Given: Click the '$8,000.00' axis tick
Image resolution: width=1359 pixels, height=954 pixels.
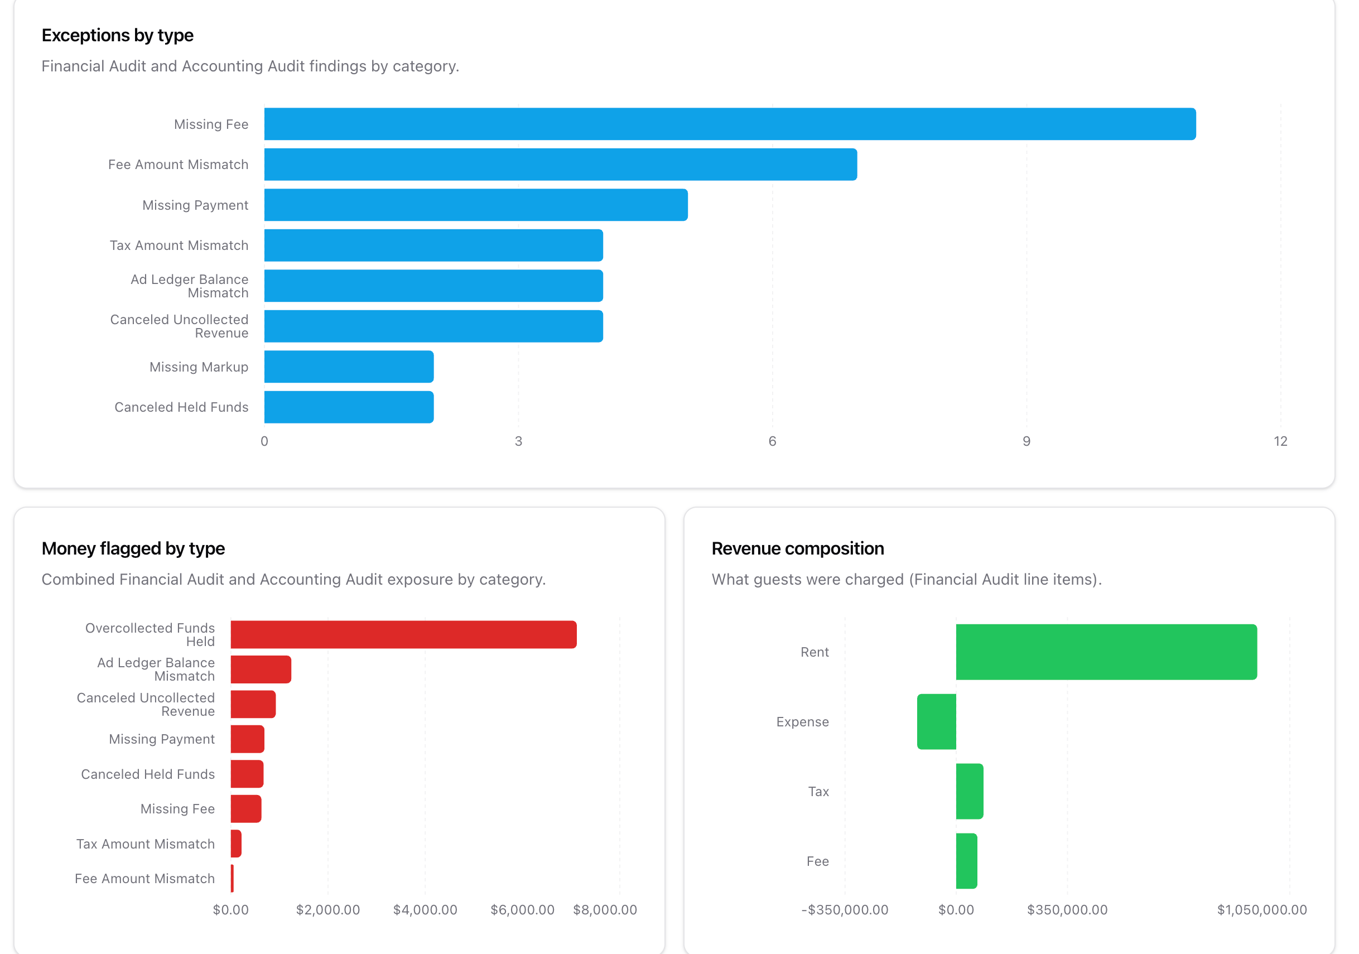Looking at the screenshot, I should pos(605,910).
